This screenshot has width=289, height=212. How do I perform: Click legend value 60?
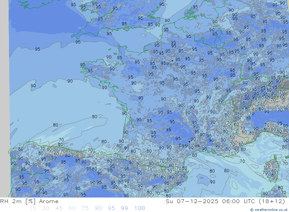72,208
